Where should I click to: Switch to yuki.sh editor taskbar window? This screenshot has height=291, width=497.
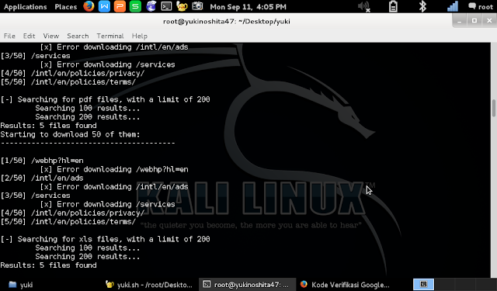pyautogui.click(x=149, y=285)
